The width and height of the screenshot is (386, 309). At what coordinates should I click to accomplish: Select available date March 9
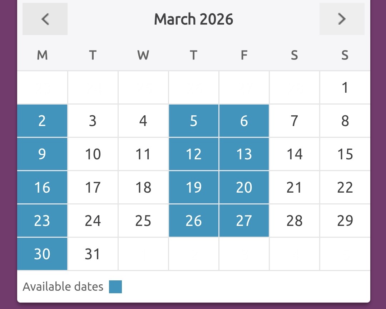(42, 154)
